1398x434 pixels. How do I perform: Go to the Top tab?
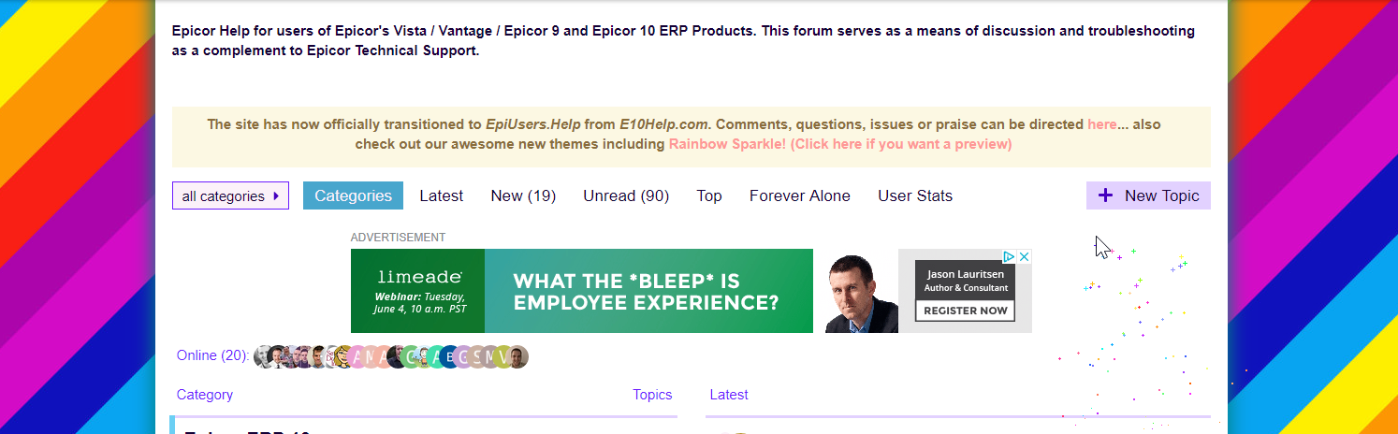tap(709, 195)
